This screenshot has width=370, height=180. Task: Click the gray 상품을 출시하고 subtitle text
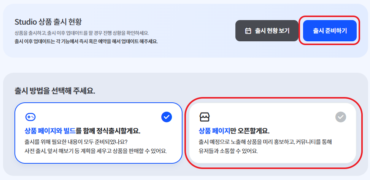[82, 33]
